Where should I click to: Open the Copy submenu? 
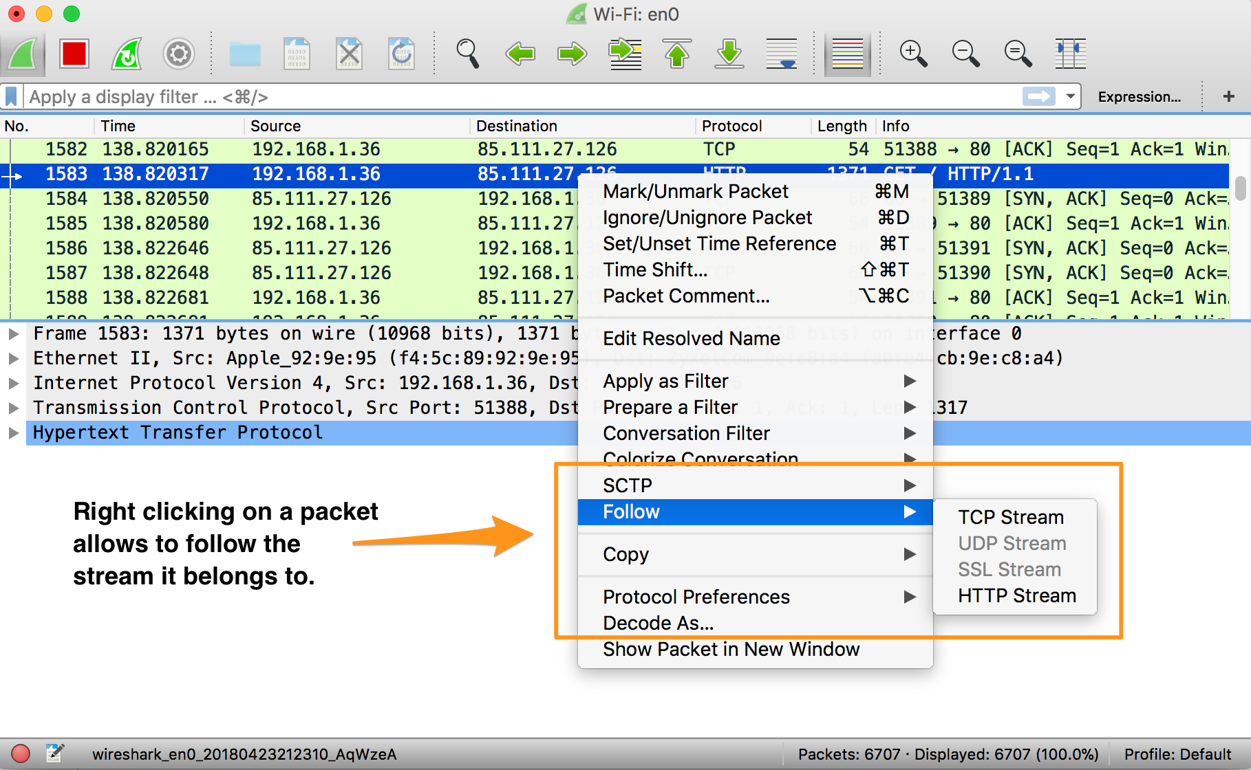coord(755,554)
